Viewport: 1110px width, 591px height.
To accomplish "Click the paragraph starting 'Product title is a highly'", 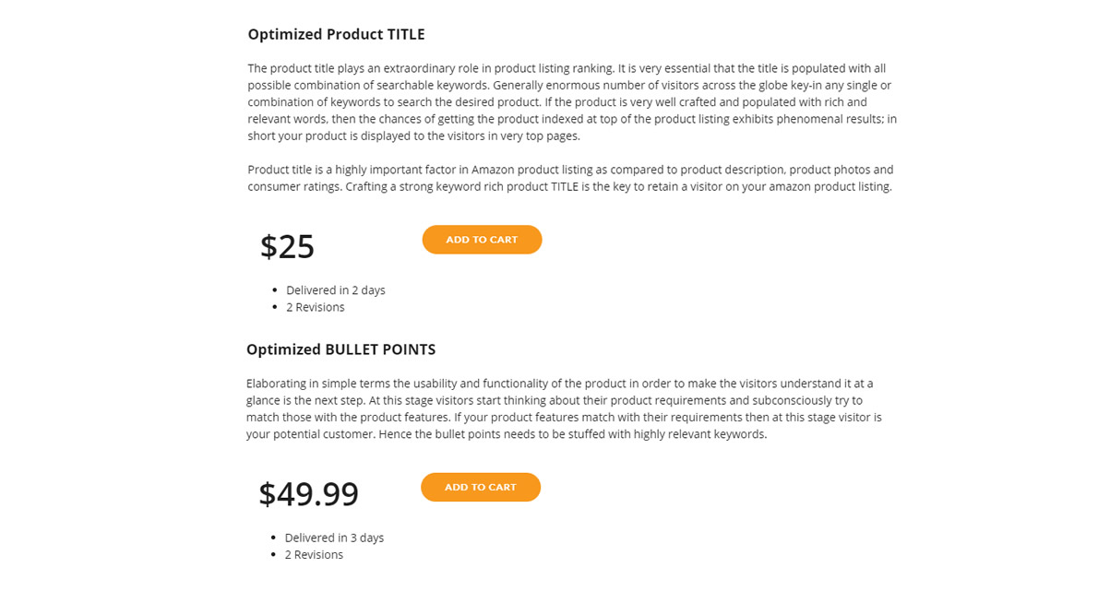I will [x=570, y=178].
